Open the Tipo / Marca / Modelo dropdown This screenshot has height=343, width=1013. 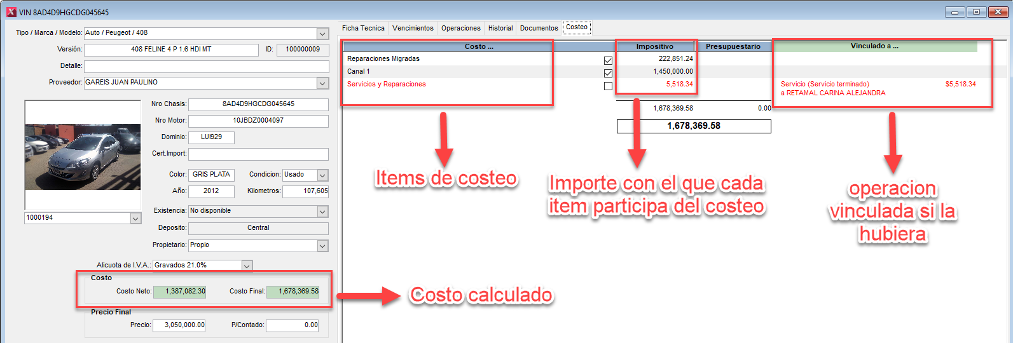(322, 34)
